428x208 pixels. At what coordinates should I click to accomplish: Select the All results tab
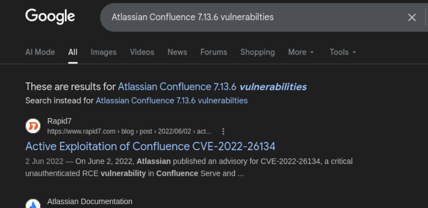tap(73, 52)
